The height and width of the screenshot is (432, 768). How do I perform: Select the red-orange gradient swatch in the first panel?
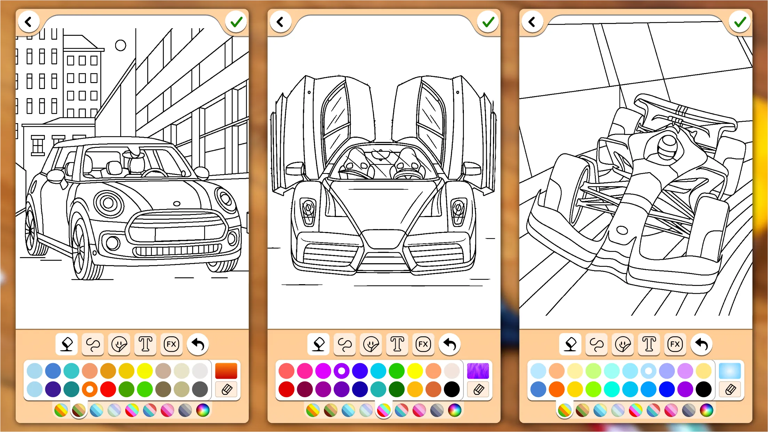tap(226, 370)
